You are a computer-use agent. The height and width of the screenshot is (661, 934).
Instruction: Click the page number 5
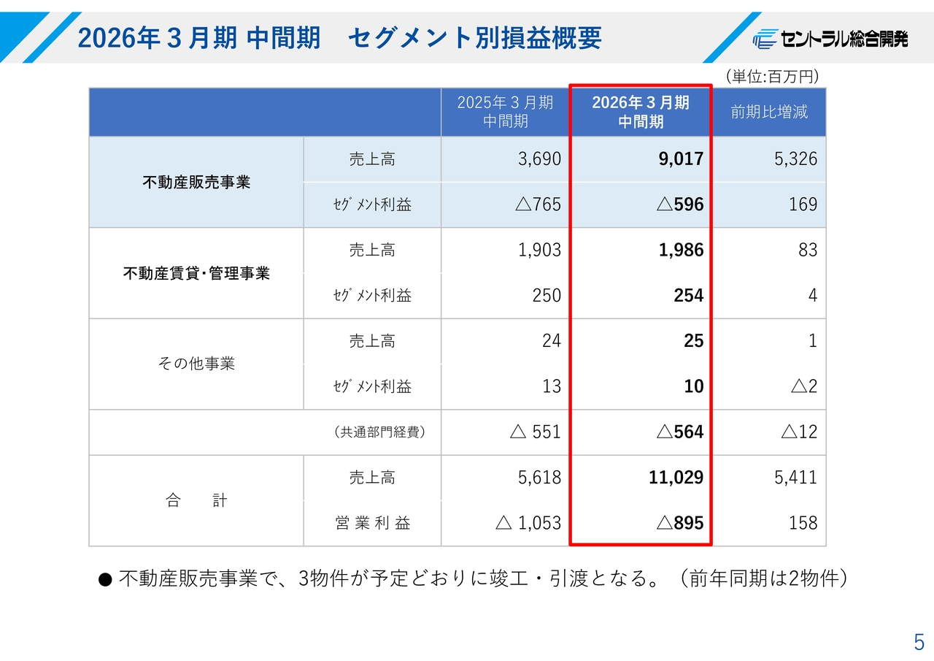tap(919, 643)
